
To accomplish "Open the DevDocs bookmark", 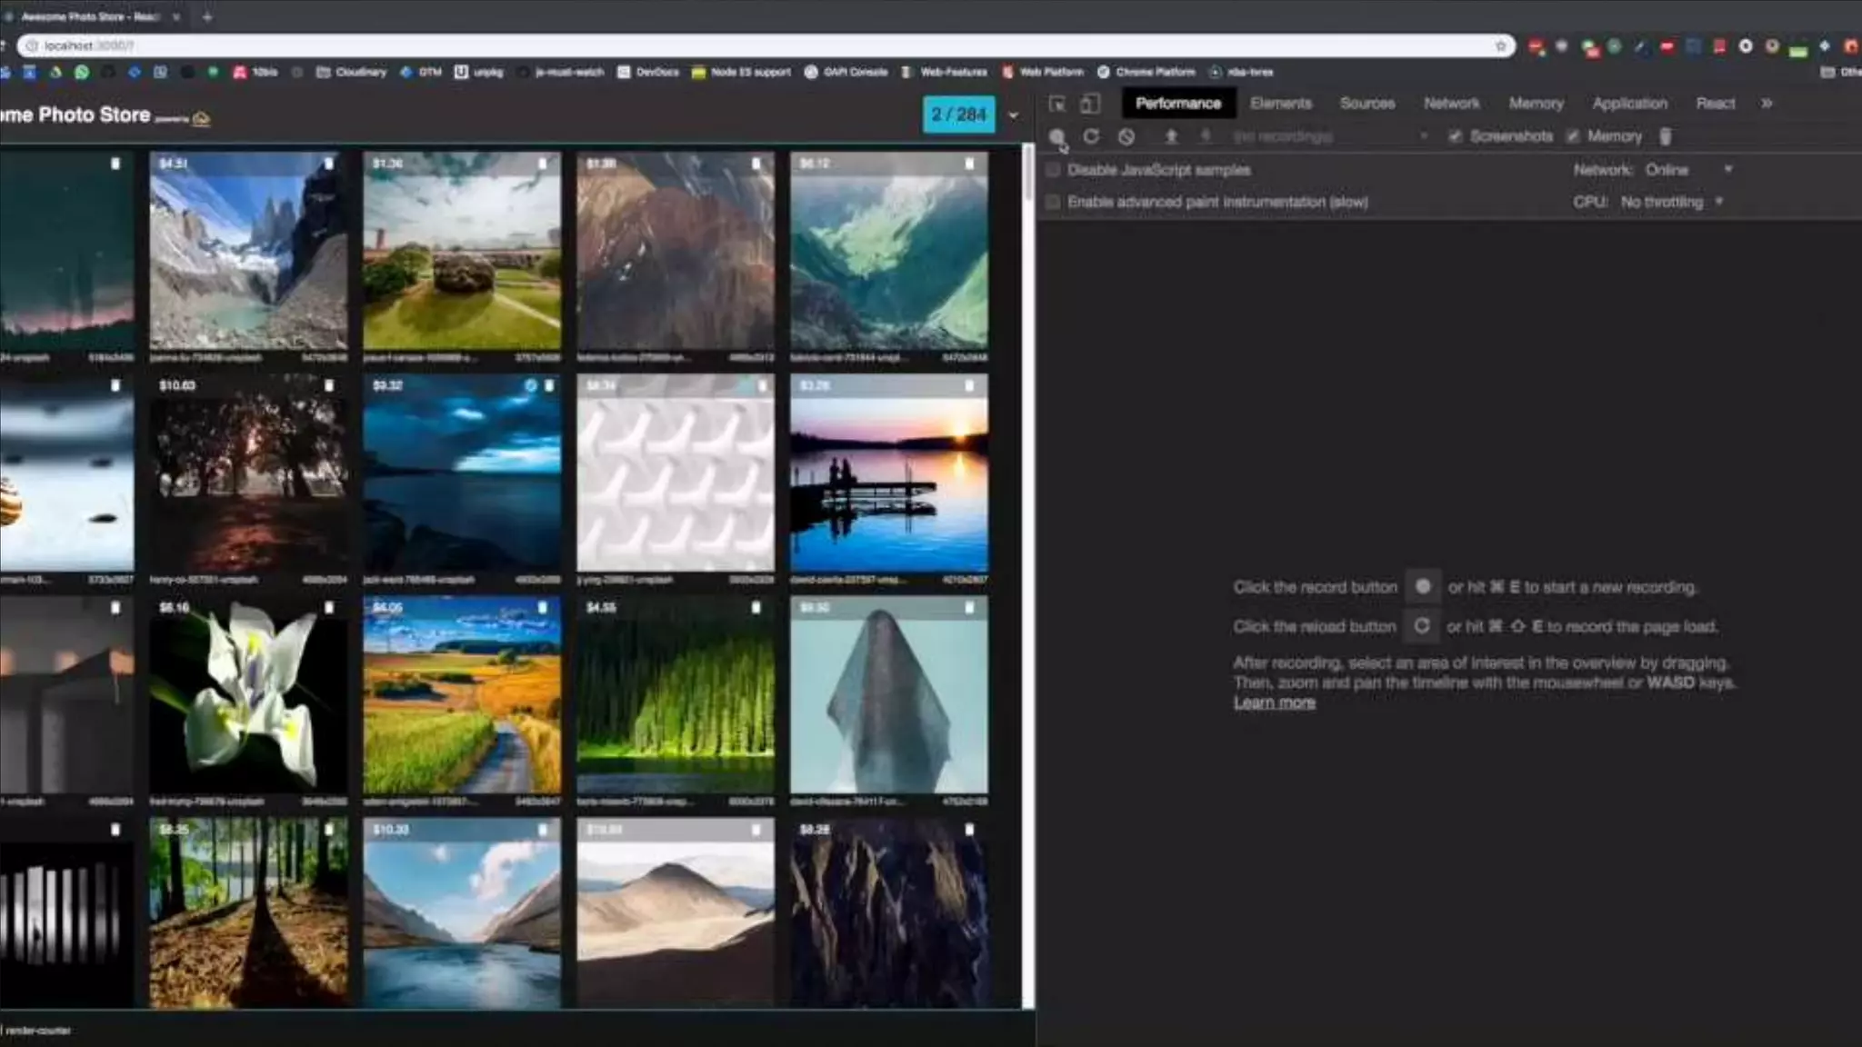I will (x=648, y=72).
